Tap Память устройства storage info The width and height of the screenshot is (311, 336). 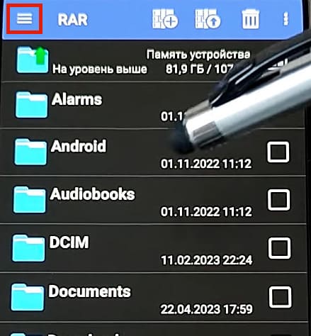(198, 55)
